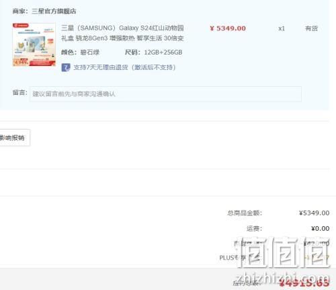
Task: Click the 影响报销 button
Action: pos(14,137)
